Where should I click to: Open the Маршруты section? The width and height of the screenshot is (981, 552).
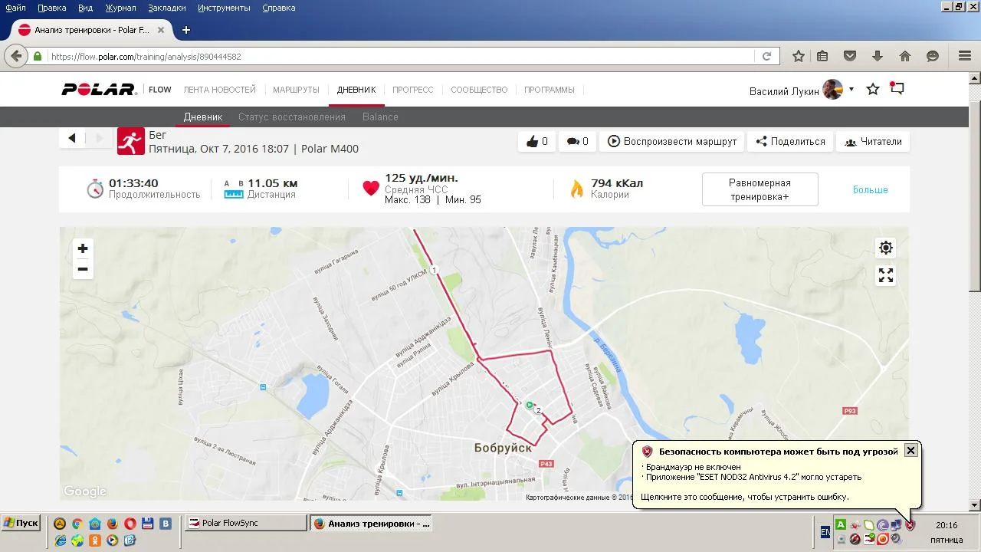296,90
